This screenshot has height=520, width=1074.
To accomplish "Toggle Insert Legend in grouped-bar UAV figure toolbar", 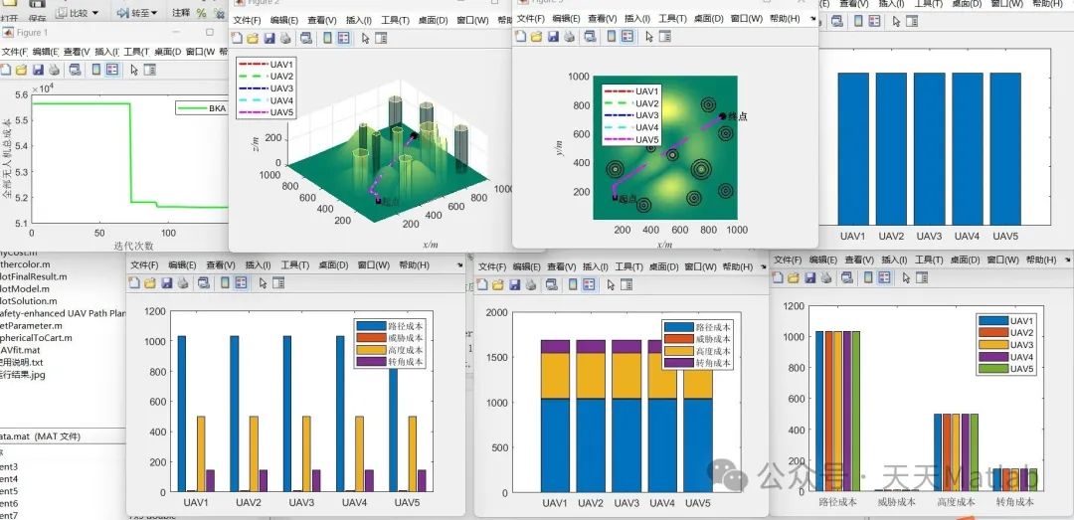I will pyautogui.click(x=241, y=282).
